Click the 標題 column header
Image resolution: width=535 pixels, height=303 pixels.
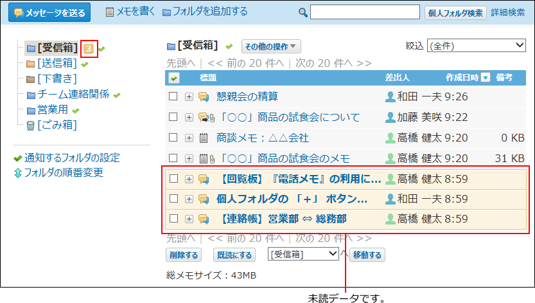coord(208,78)
